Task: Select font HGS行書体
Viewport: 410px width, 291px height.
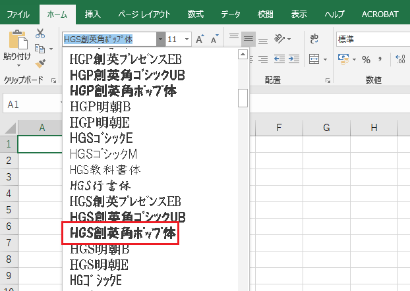Action: pos(100,186)
